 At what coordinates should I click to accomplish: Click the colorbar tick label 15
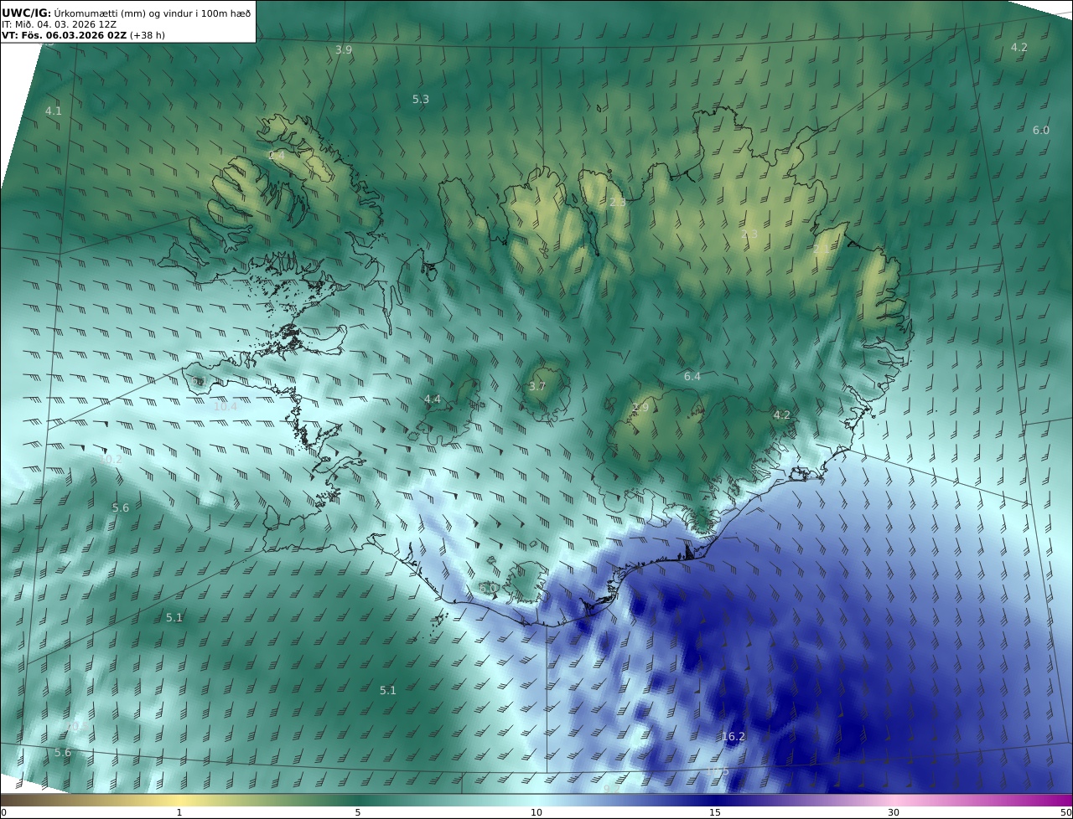[x=715, y=812]
